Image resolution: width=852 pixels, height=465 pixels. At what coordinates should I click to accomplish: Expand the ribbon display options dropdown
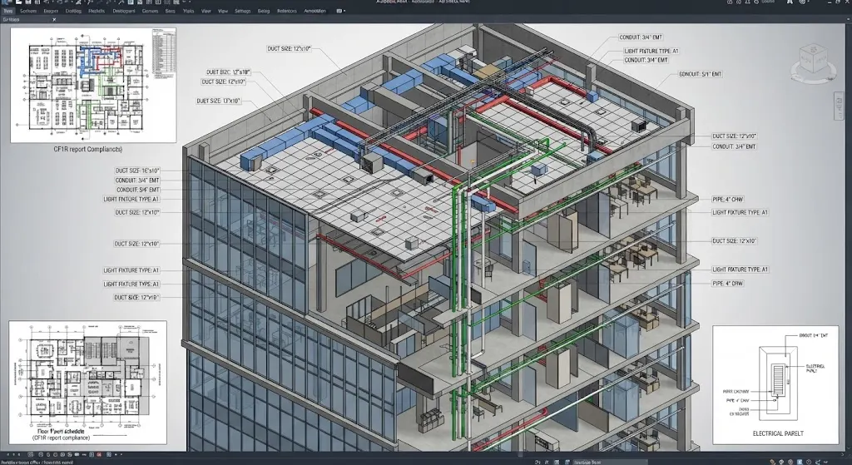click(x=340, y=11)
